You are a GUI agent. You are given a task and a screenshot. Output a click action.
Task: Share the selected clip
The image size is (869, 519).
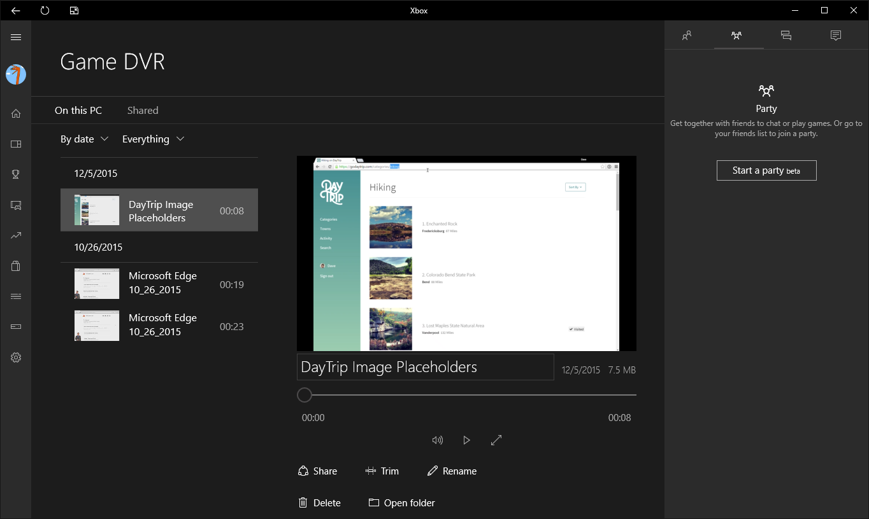coord(317,471)
